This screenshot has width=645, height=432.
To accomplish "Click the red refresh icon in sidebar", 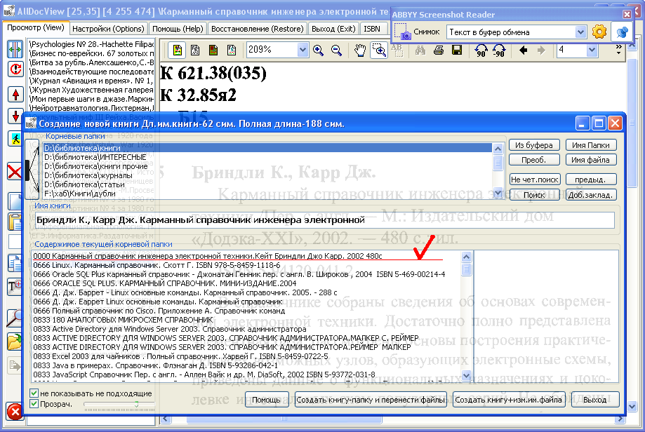I will (x=15, y=69).
